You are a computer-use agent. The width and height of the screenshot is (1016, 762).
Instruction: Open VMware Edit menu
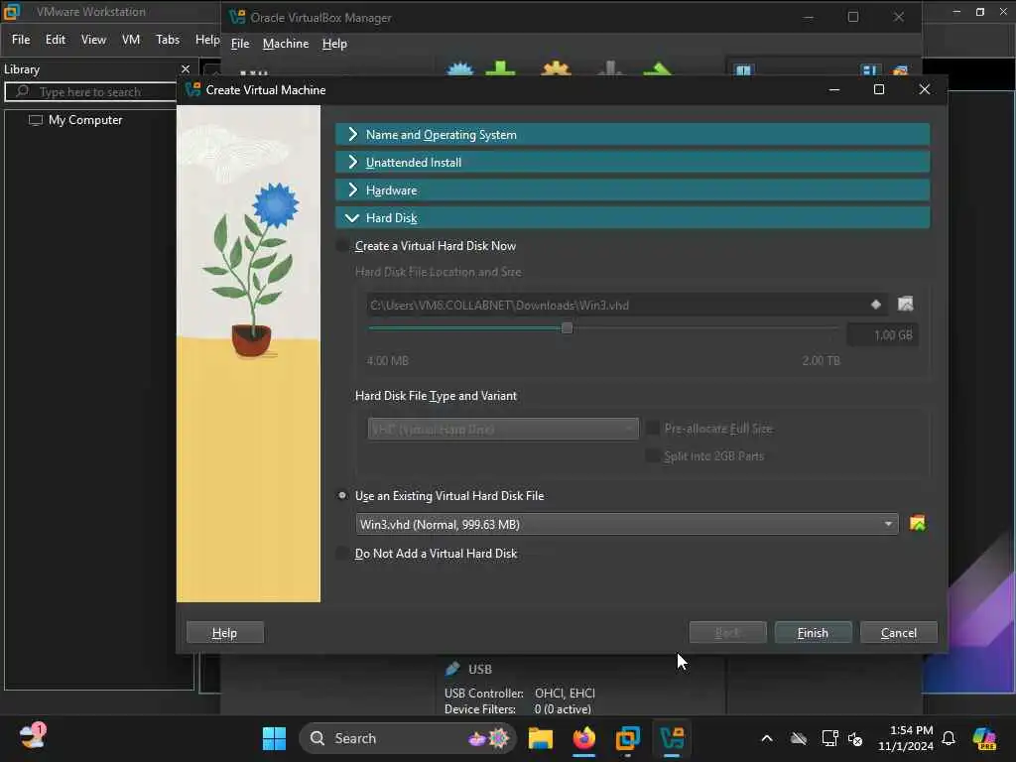click(56, 40)
